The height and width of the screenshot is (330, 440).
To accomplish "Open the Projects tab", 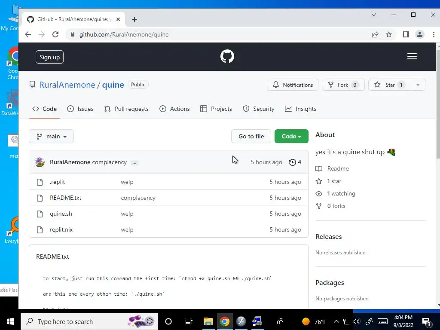I will tap(216, 109).
